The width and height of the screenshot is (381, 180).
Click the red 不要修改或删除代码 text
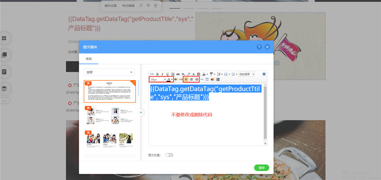(x=192, y=115)
